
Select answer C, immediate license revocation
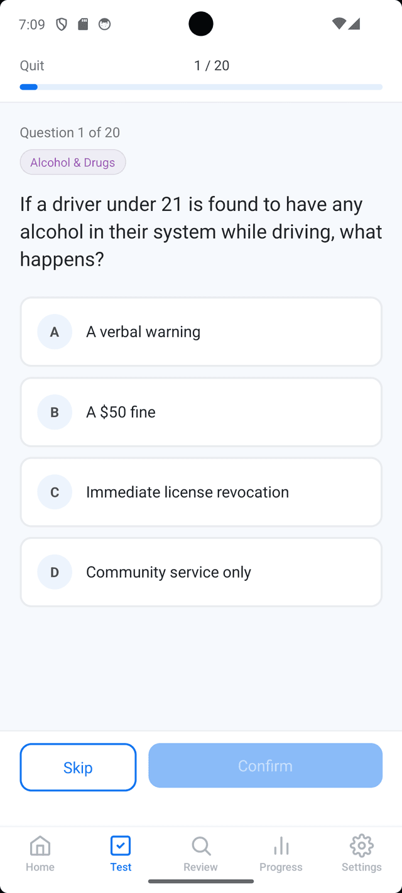[x=201, y=492]
